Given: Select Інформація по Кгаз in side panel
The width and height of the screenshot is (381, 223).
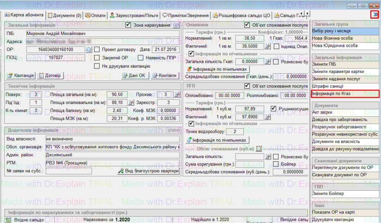Looking at the screenshot, I should click(345, 94).
